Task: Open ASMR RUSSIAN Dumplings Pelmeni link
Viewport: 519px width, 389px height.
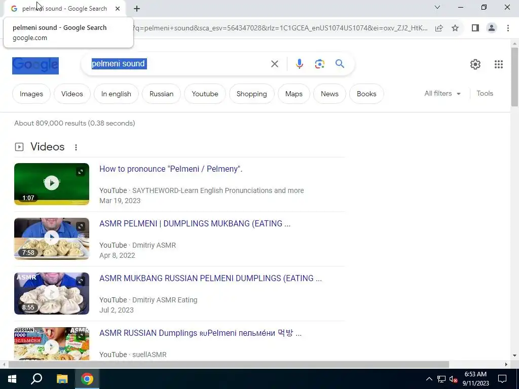Action: [x=201, y=333]
